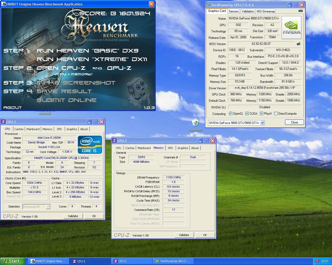Click the GPU-Z camera screenshot icon
Viewport: 332px width, 265px height.
[300, 11]
